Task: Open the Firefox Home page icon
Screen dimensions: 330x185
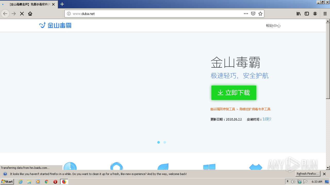Action: (30, 14)
